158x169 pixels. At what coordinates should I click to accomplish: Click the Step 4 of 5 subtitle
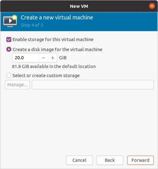[32, 25]
